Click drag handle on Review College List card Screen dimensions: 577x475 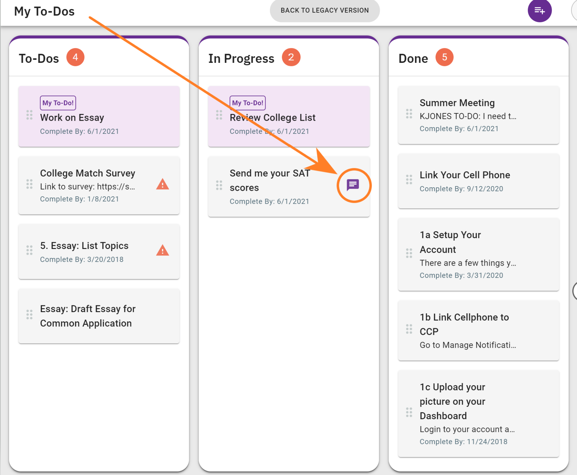tap(219, 115)
